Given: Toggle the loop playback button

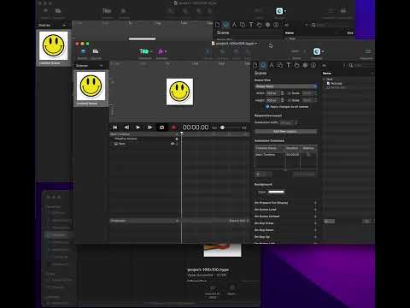Looking at the screenshot, I should pos(161,127).
